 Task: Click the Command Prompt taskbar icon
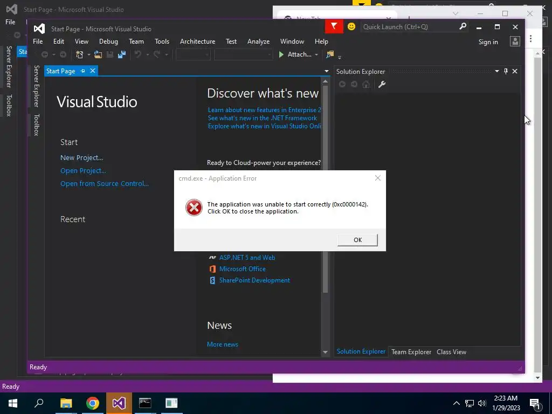[x=145, y=403]
